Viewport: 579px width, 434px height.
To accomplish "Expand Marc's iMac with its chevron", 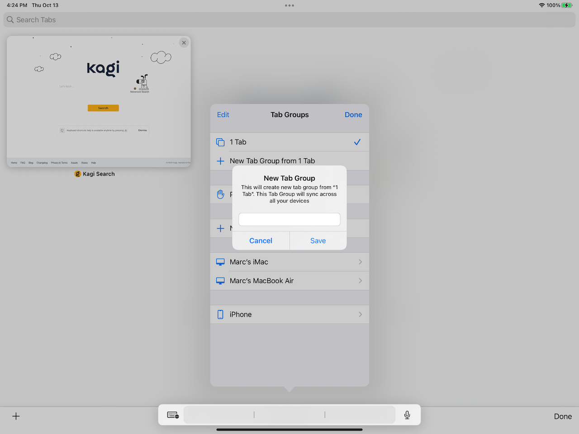I will coord(360,262).
